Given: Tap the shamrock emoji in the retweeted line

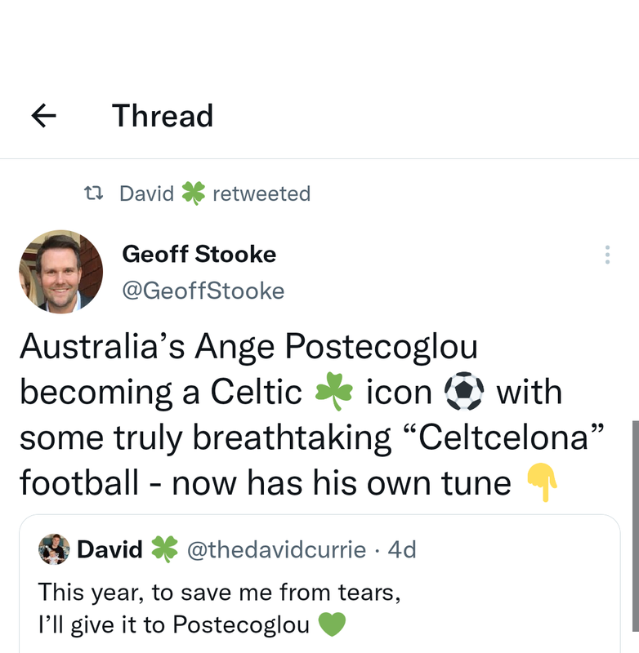Looking at the screenshot, I should pos(193,193).
